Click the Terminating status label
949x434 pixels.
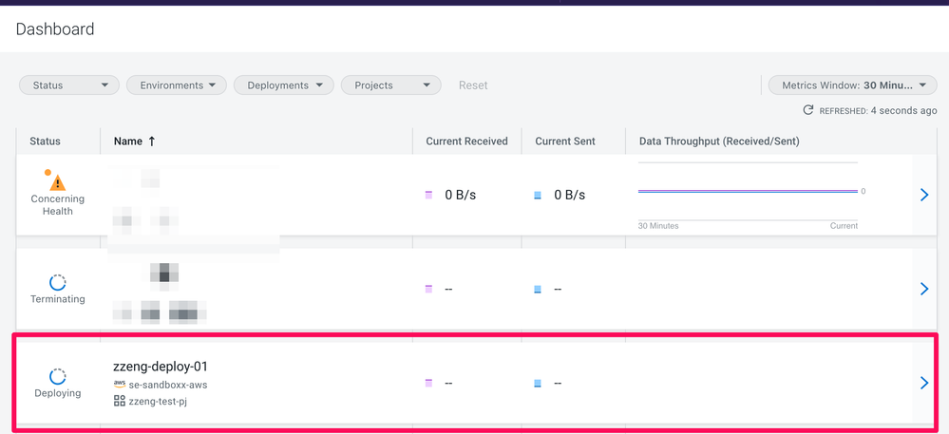click(58, 299)
